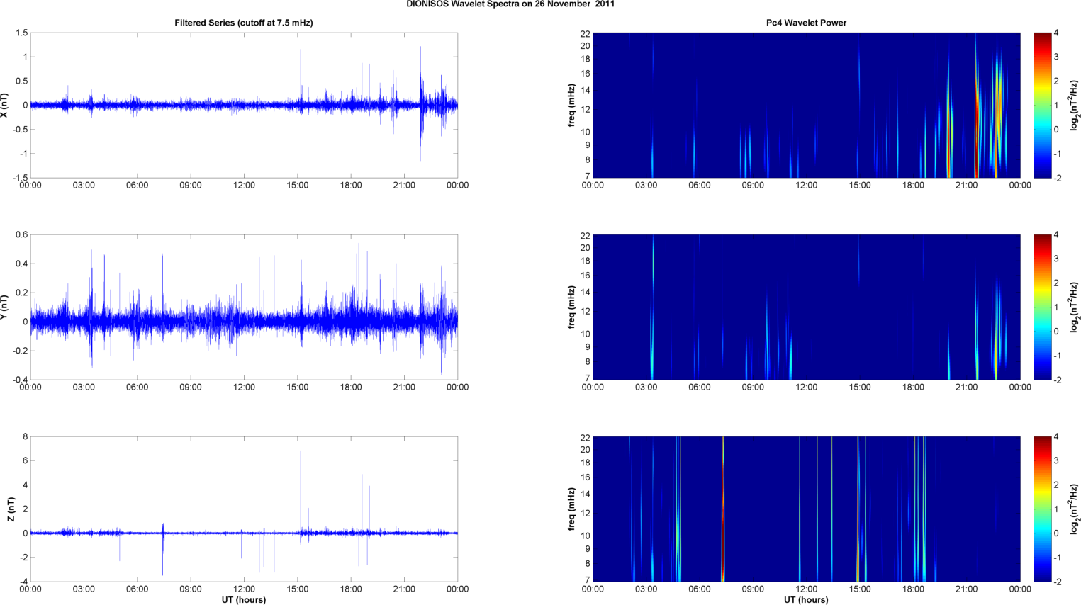The width and height of the screenshot is (1081, 605).
Task: Click the DIONISOS Wavelet Spectra main title
Action: coord(510,4)
